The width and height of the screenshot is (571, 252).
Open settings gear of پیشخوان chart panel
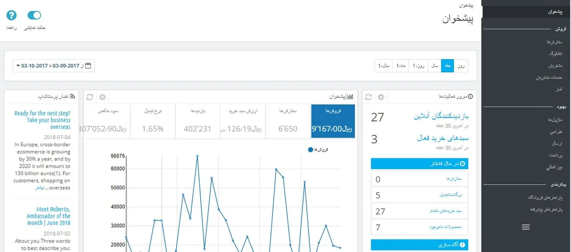103,97
